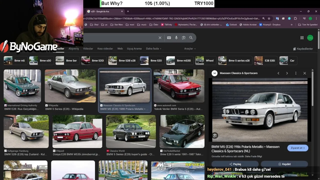The image size is (320, 180).
Task: Open the Okul bookmarks folder
Action: [94, 25]
